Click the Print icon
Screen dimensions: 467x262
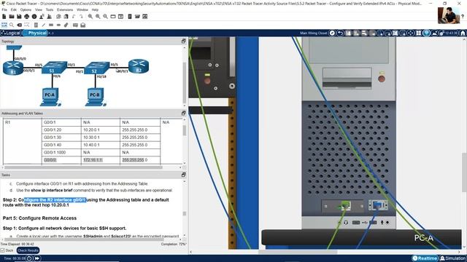[27, 17]
